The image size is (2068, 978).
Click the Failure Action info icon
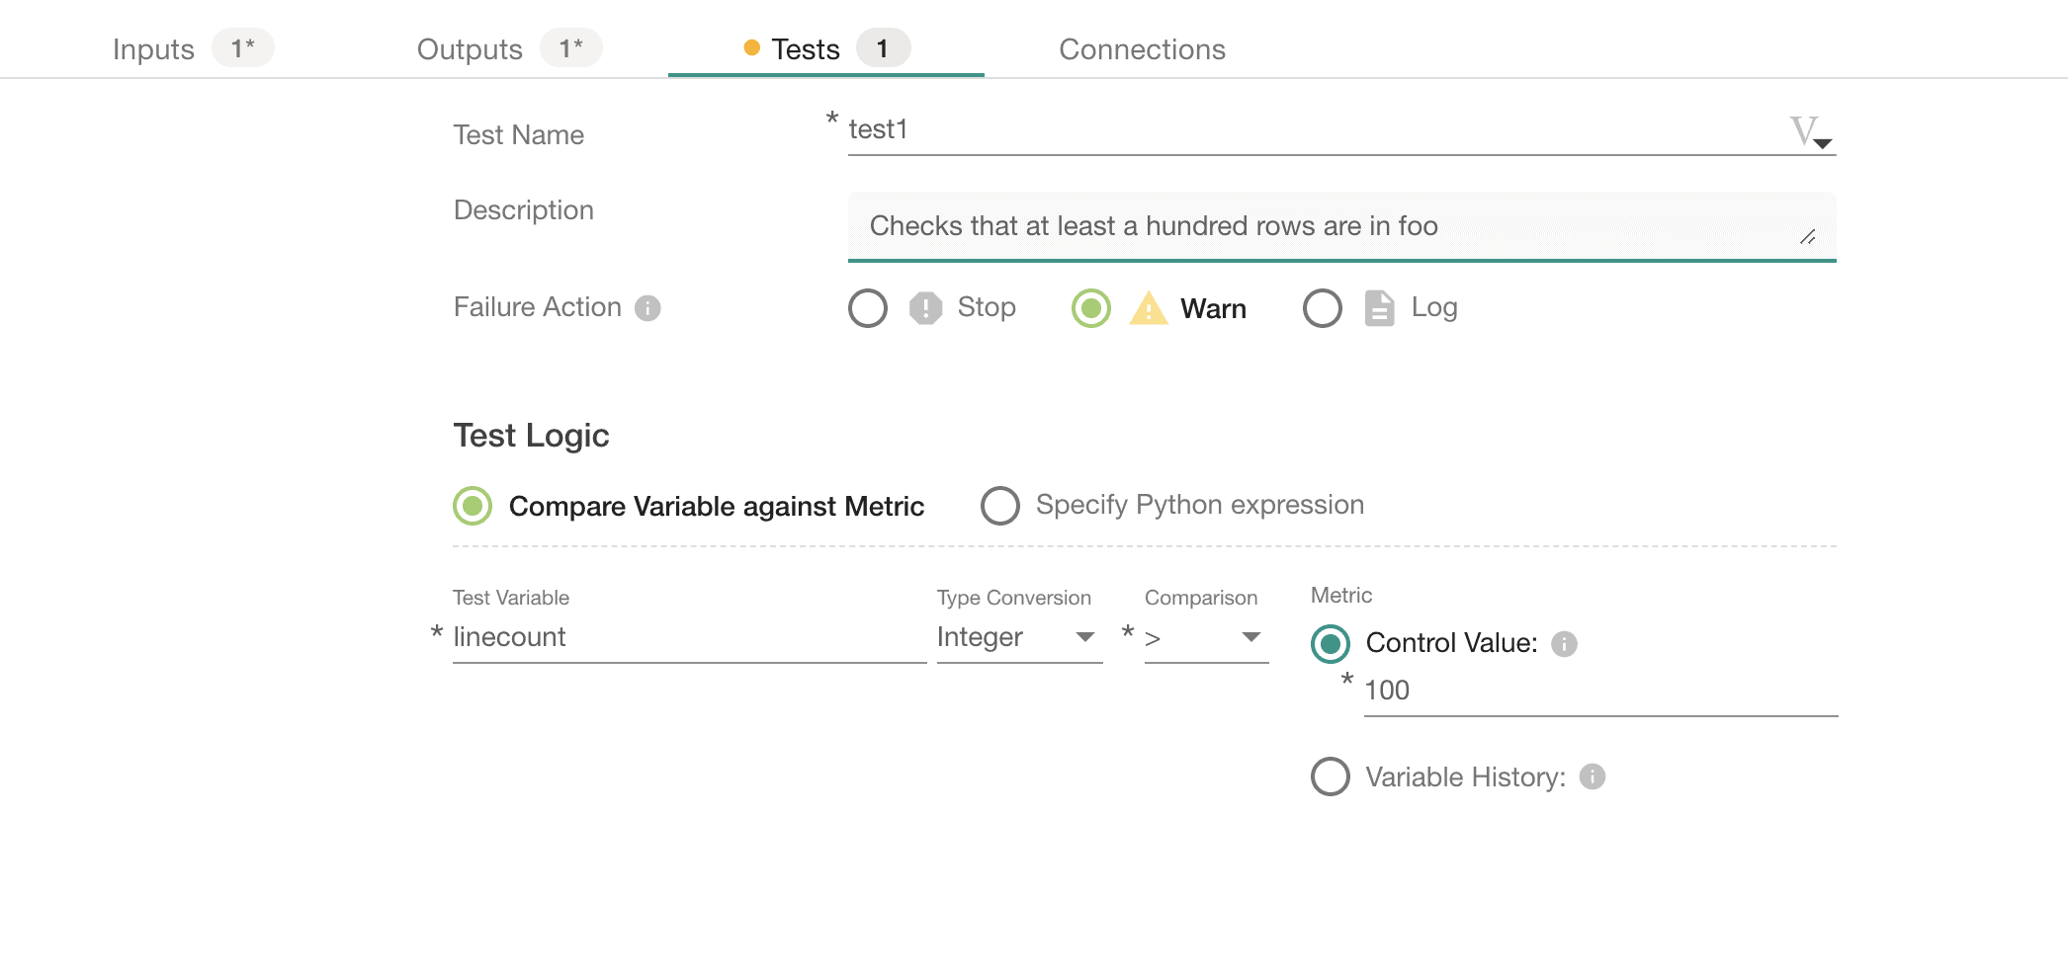point(647,308)
